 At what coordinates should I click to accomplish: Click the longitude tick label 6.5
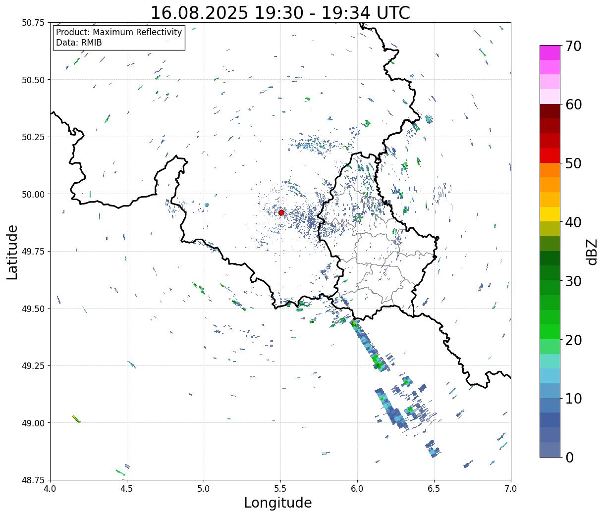coord(434,489)
